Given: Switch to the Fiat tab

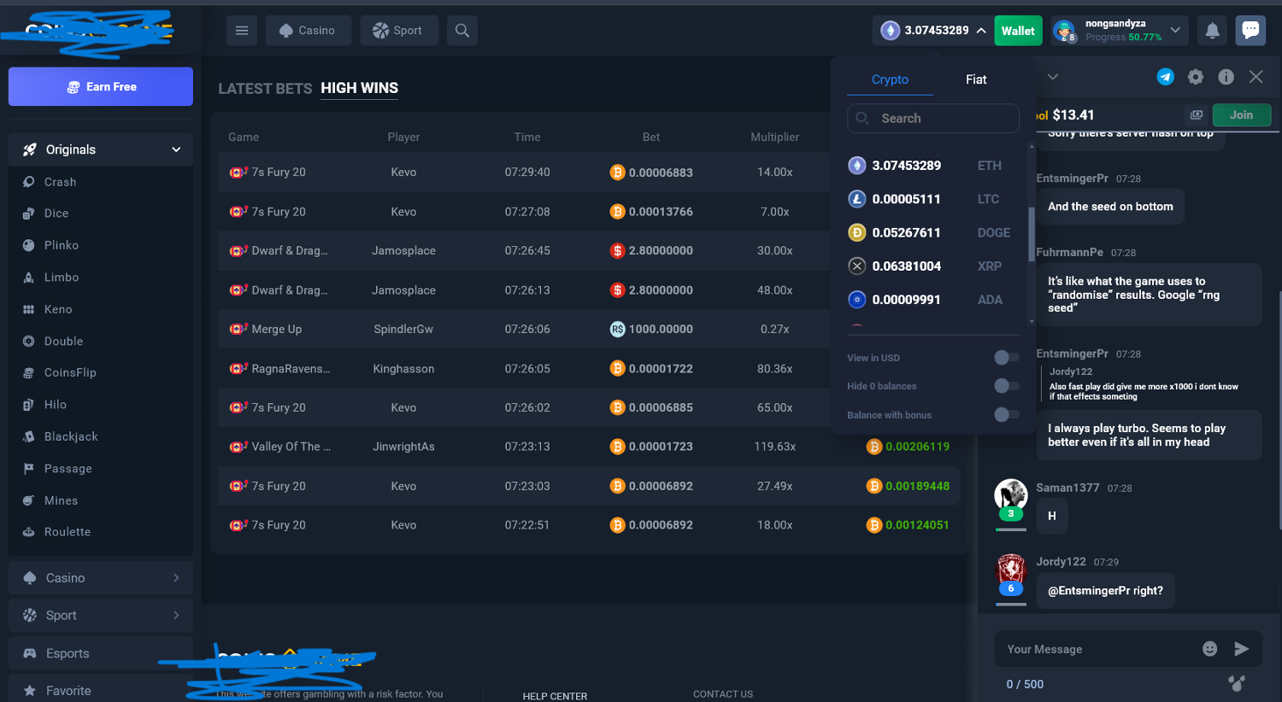Looking at the screenshot, I should (x=976, y=79).
